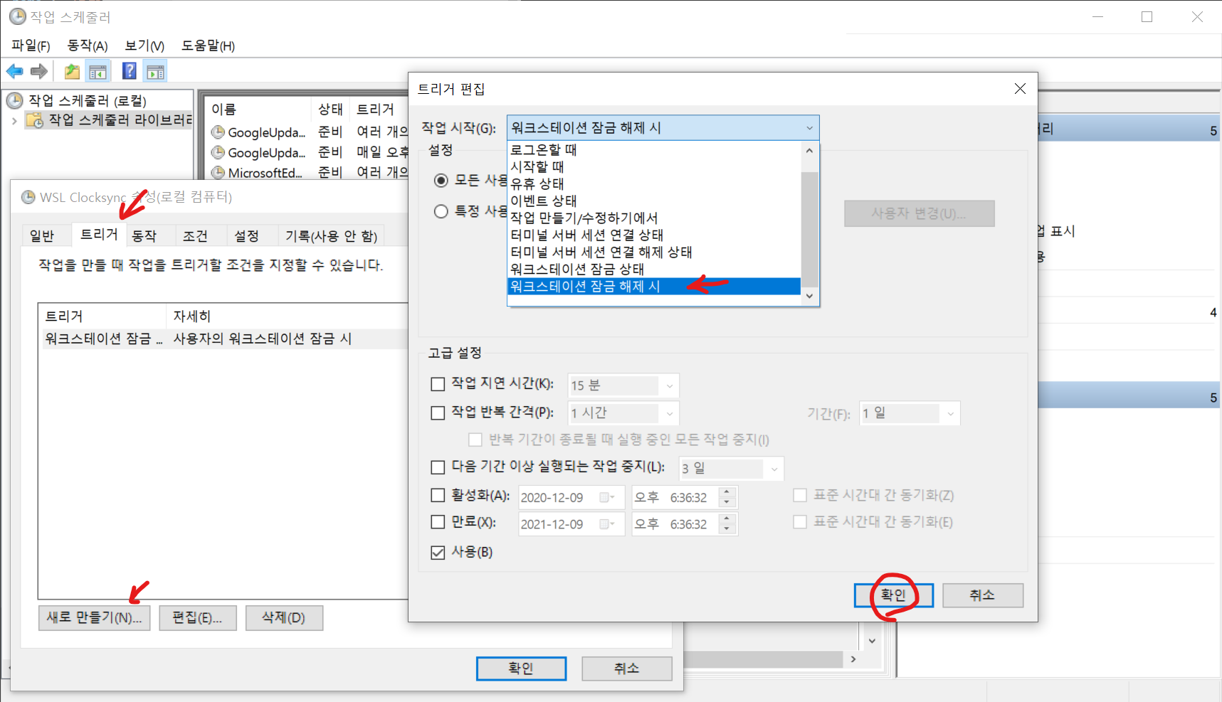Choose 로그온할 때 from the dropdown list
This screenshot has height=702, width=1222.
tap(544, 150)
